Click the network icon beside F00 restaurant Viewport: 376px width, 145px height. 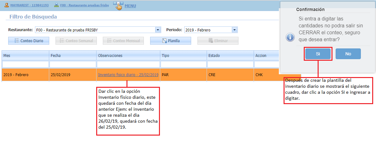[x=56, y=5]
